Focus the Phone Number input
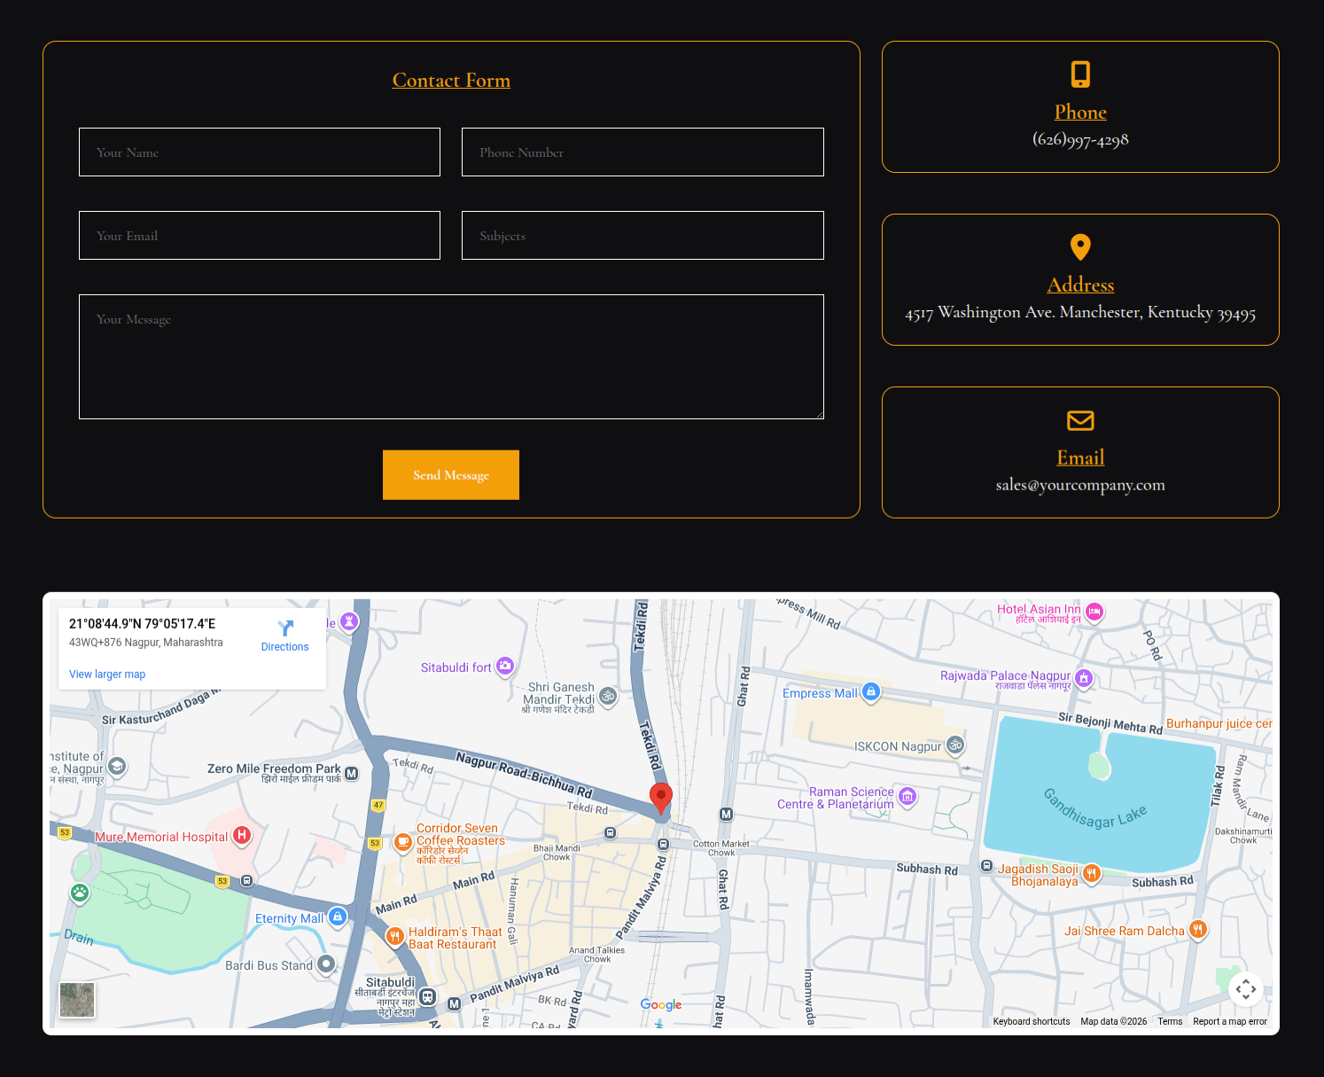Screen dimensions: 1324x1077 (643, 152)
